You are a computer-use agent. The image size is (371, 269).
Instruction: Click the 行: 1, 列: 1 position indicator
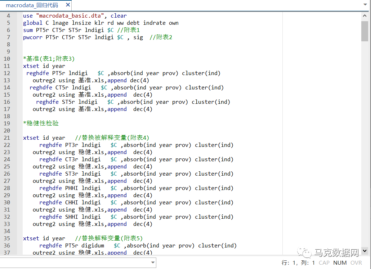point(298,263)
